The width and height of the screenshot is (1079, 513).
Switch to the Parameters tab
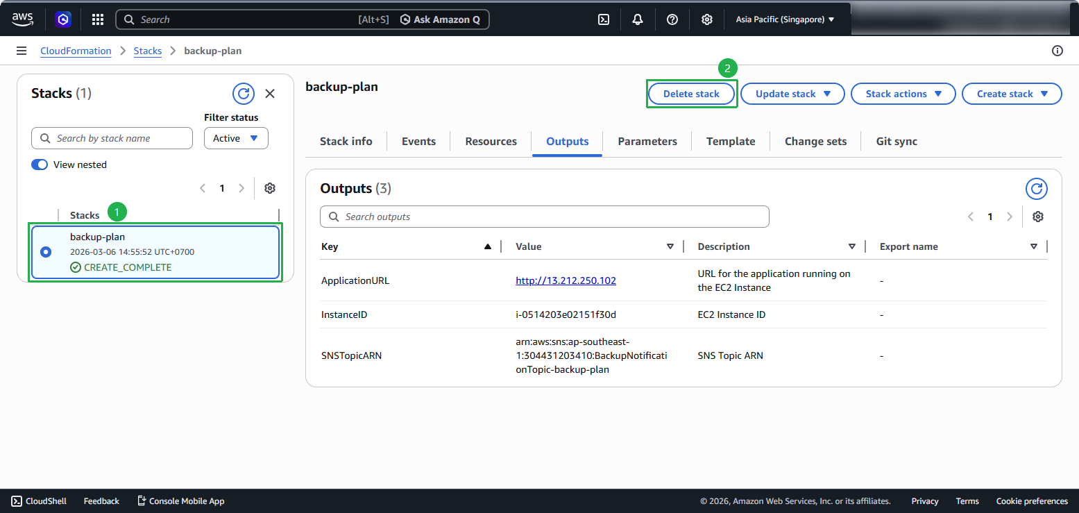tap(647, 142)
